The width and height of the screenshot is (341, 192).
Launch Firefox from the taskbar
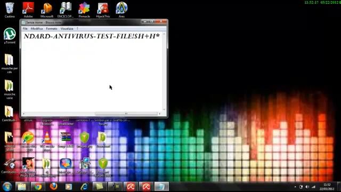(x=53, y=187)
